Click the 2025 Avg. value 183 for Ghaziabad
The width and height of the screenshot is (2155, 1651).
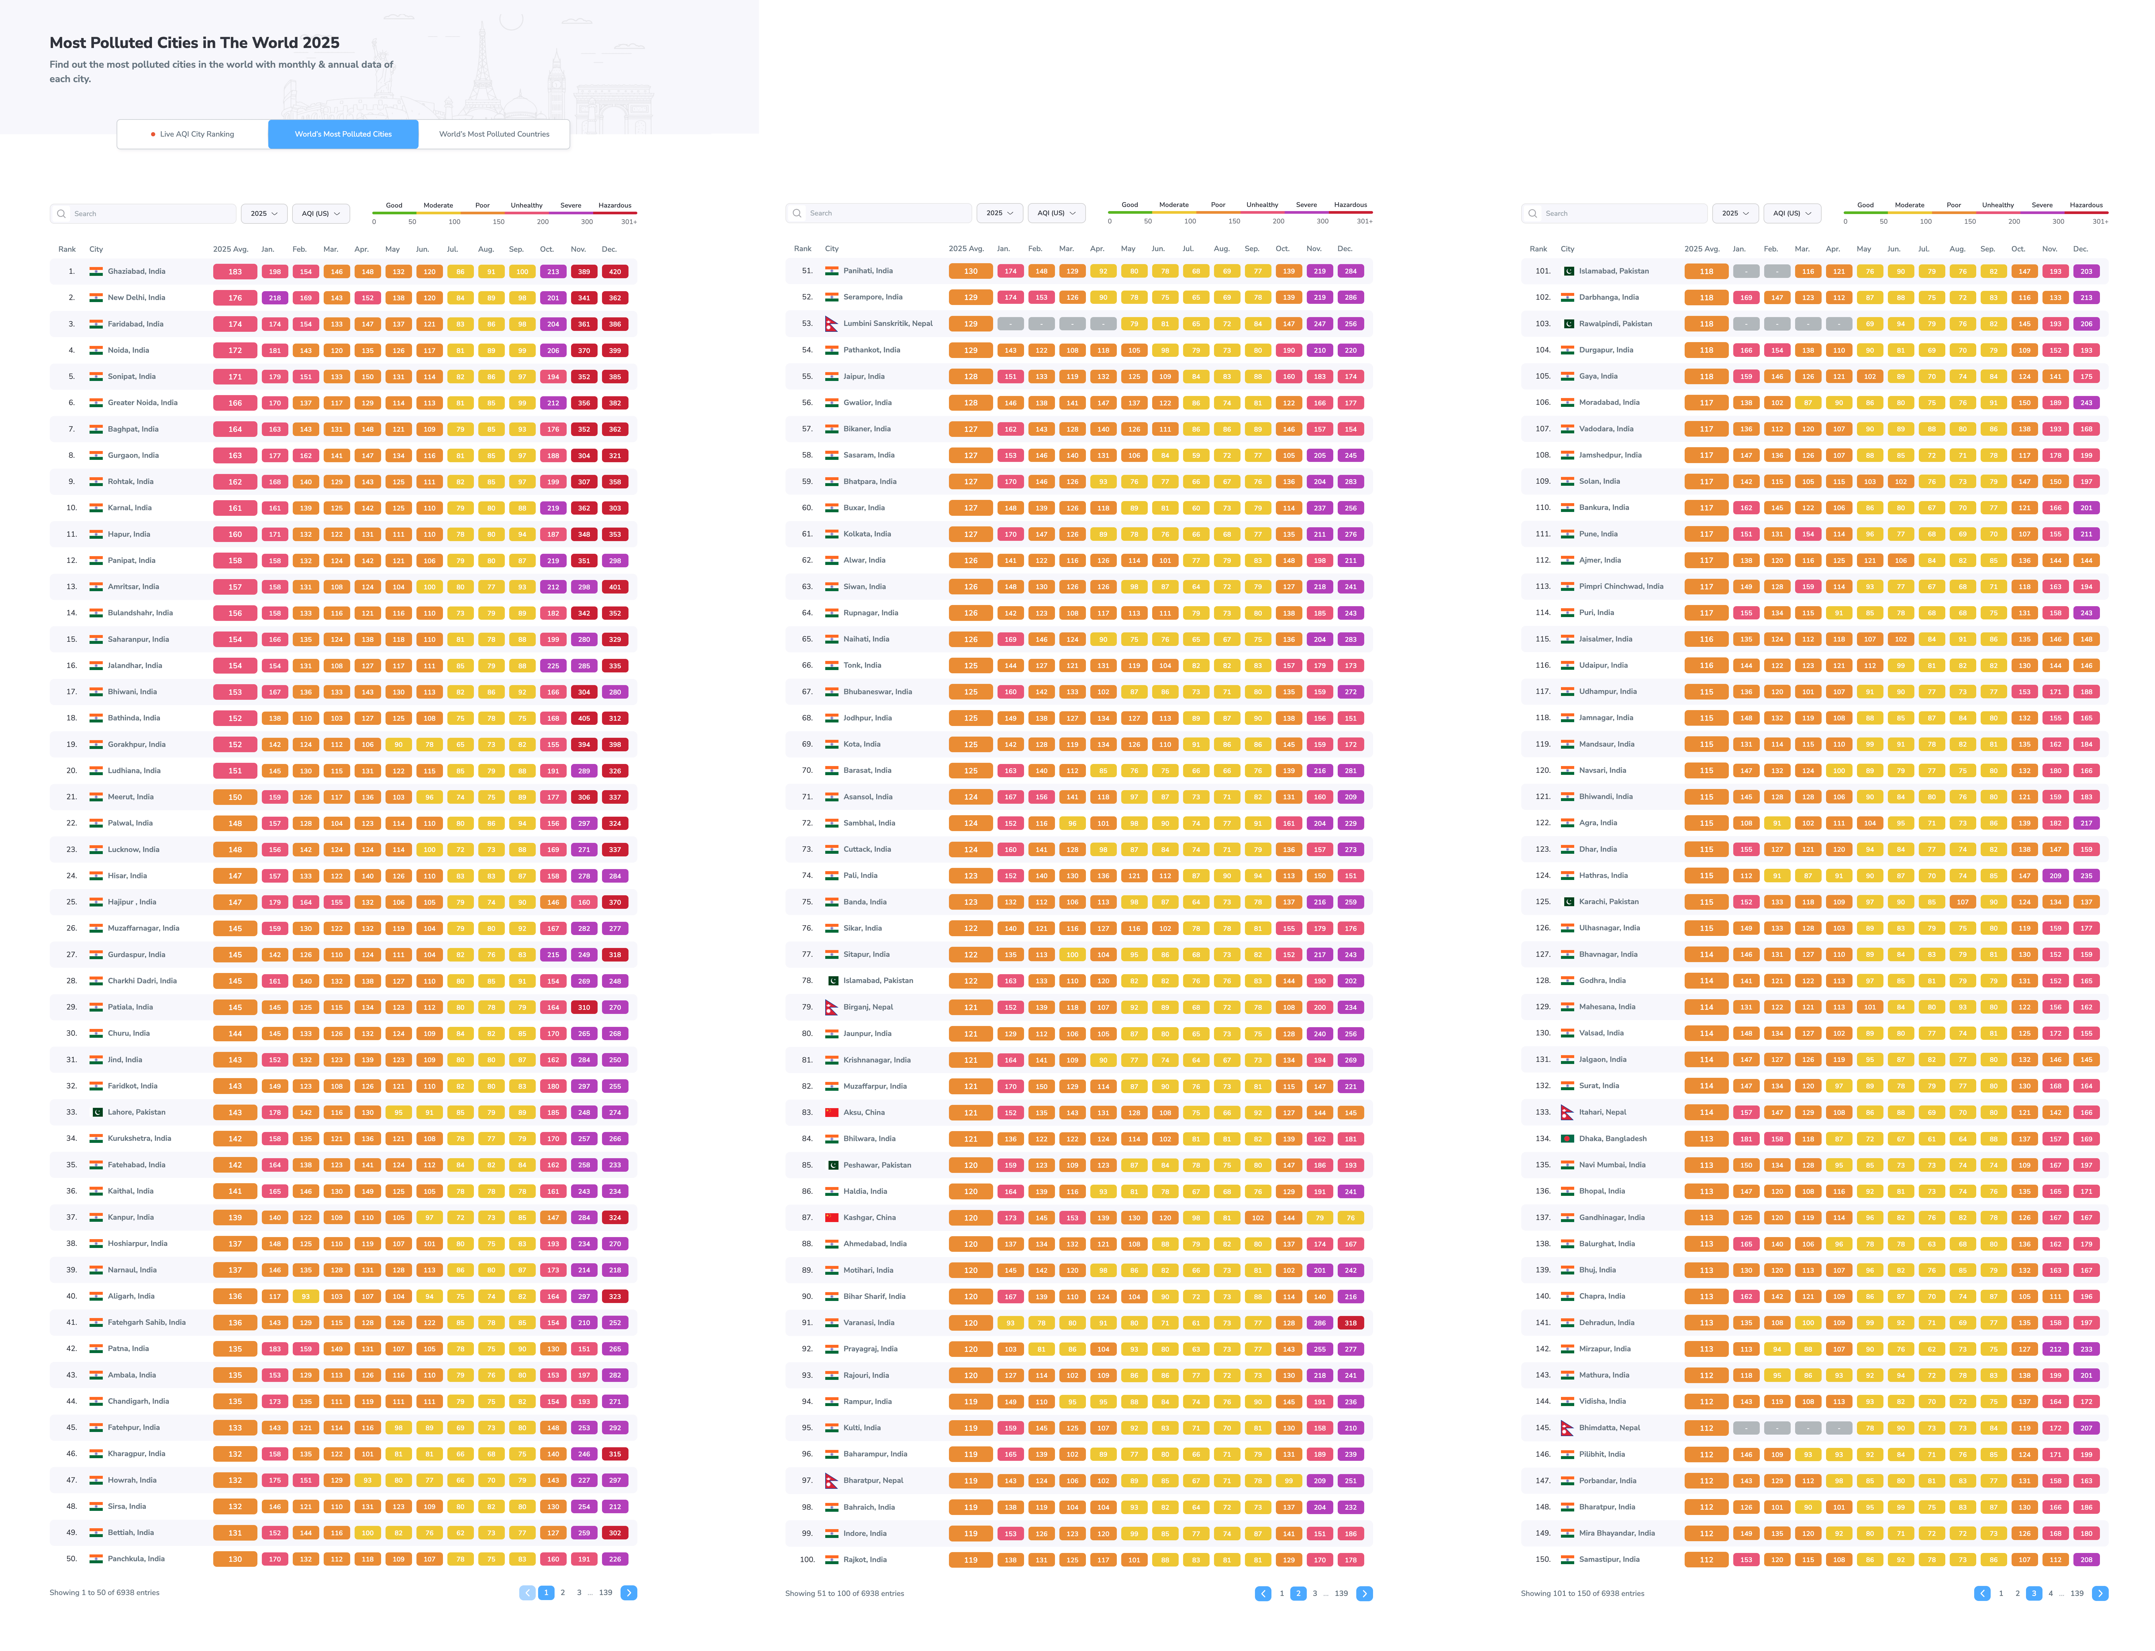[235, 271]
